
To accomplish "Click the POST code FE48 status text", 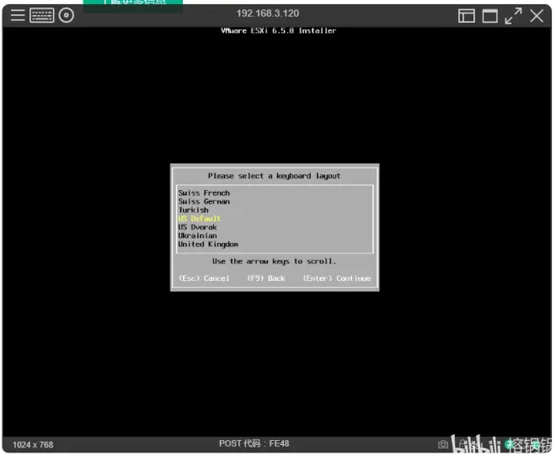I will click(x=254, y=443).
